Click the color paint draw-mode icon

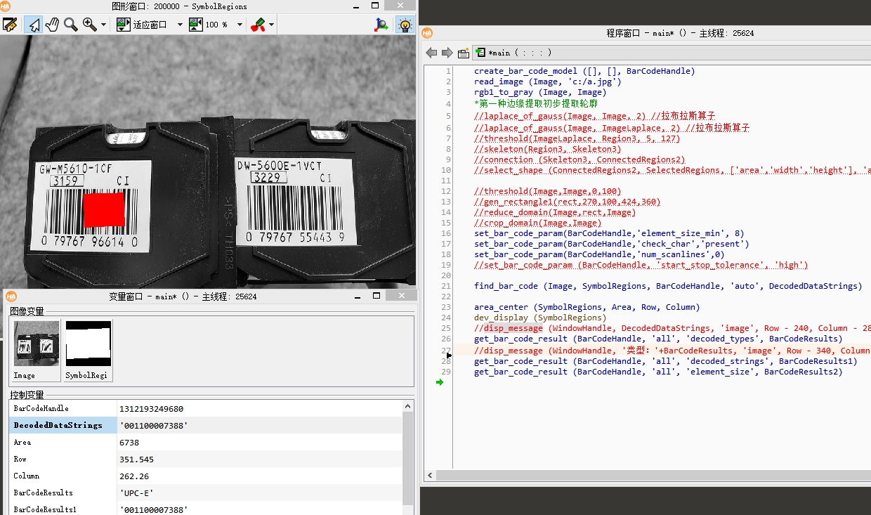pos(258,25)
